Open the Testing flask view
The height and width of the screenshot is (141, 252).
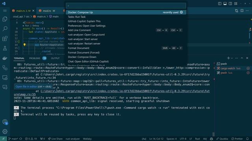pos(5,48)
